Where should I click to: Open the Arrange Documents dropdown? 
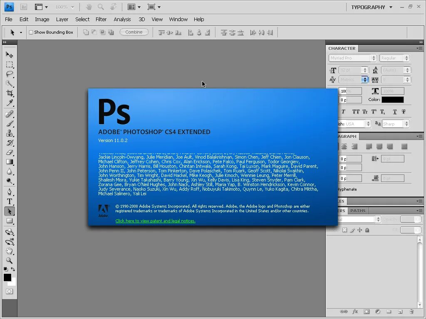point(134,7)
